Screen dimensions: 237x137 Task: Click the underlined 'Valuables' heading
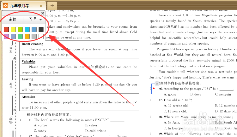pyautogui.click(x=28, y=62)
